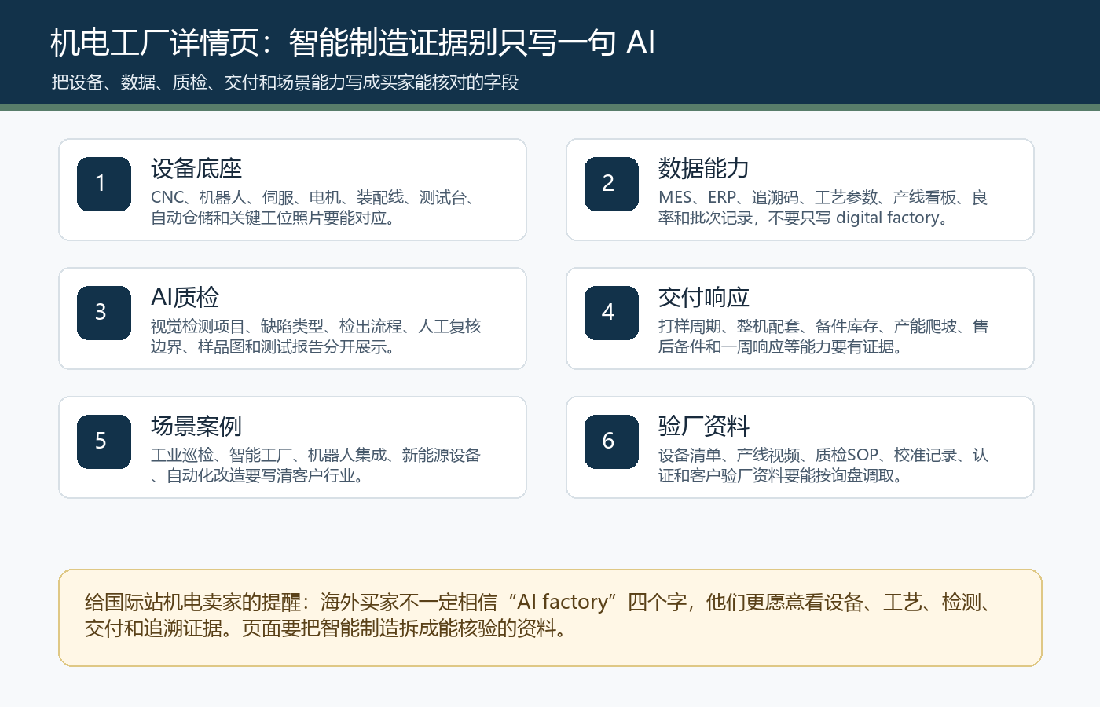The width and height of the screenshot is (1100, 707).
Task: Click the description starting with 设备清单
Action: pos(823,465)
